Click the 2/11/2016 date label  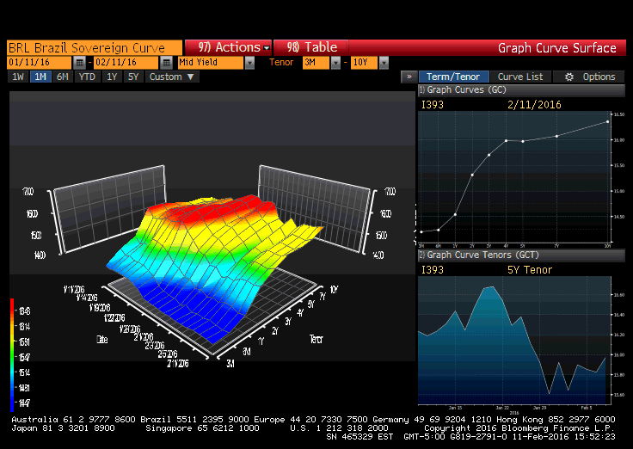(534, 105)
